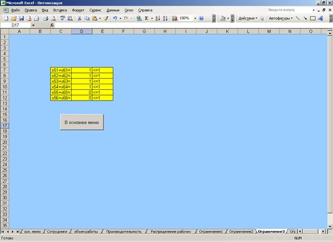Expand the Действия drawing menu
333x242 pixels.
pyautogui.click(x=248, y=18)
